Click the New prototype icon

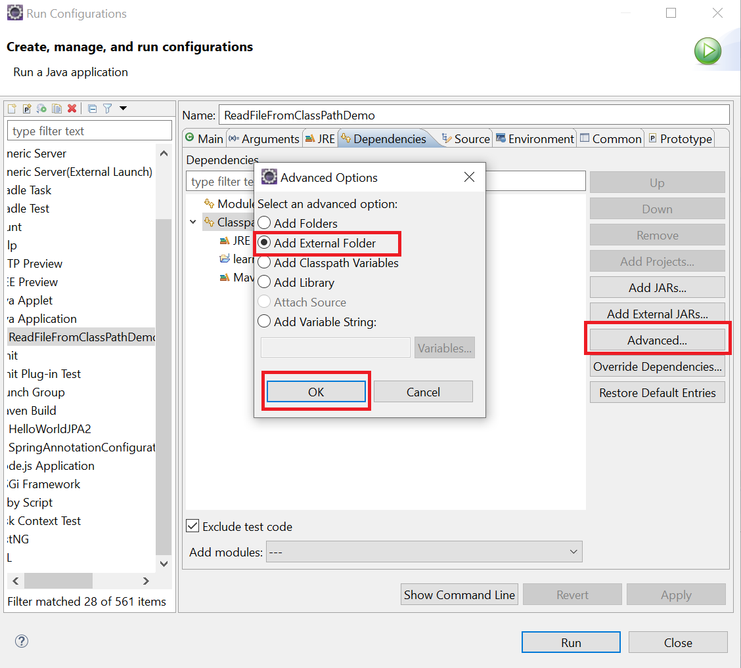27,109
